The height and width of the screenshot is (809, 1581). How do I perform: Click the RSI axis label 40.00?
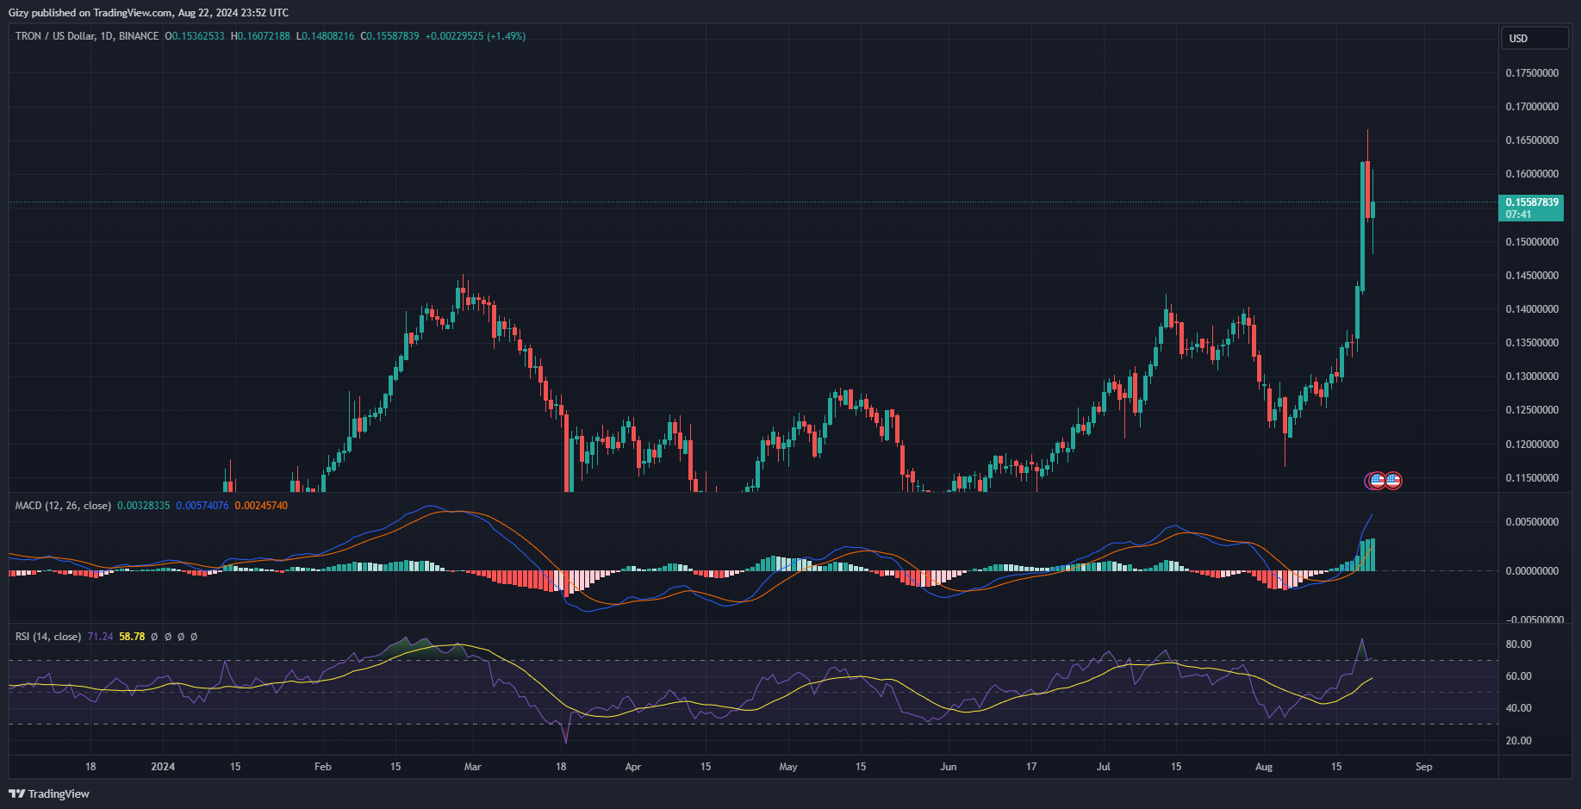1518,708
